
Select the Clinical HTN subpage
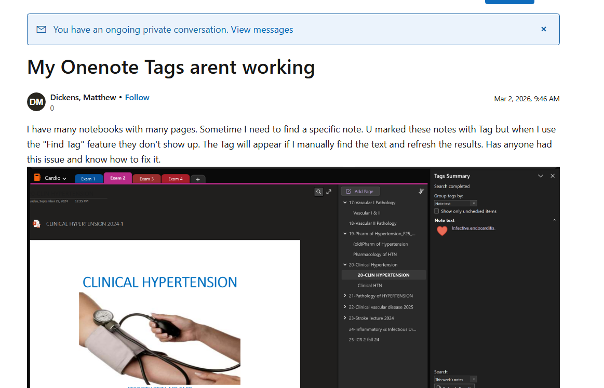click(370, 286)
